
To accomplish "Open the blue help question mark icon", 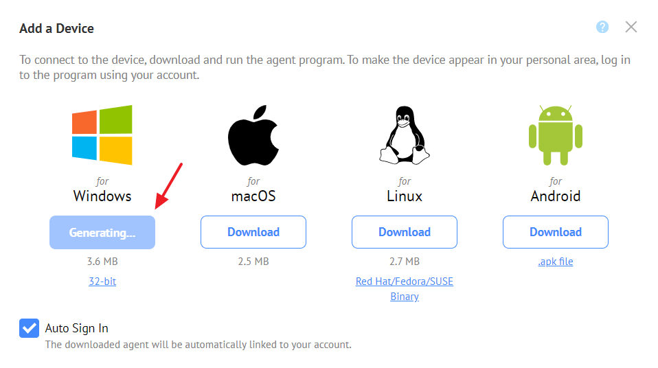I will coord(602,27).
